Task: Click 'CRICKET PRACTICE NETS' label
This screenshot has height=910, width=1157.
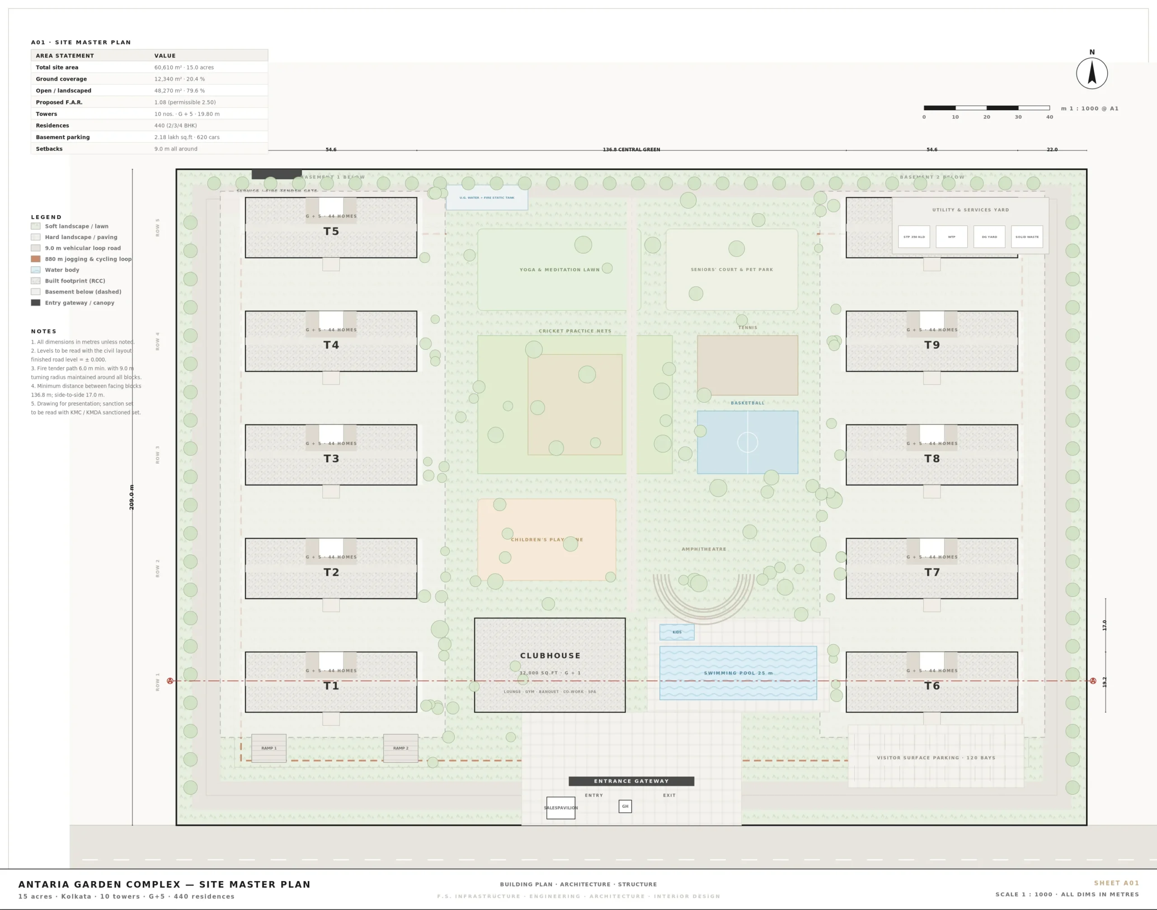Action: click(x=575, y=331)
